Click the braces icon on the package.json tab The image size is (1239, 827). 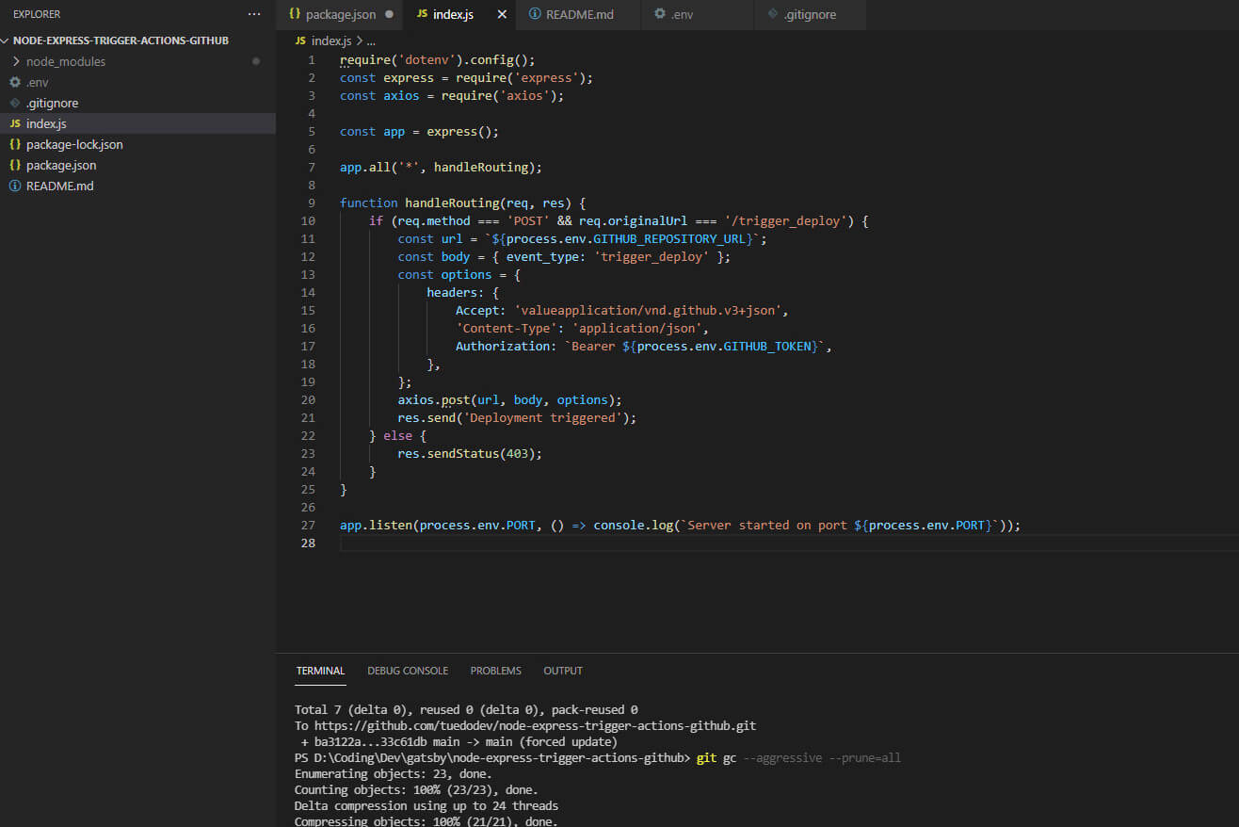295,14
